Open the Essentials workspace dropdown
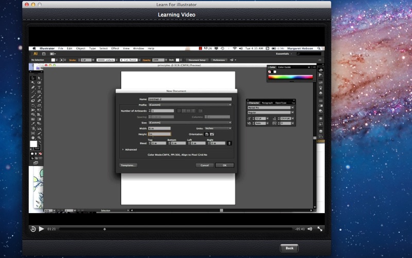Viewport: 412px width, 258px height. (284, 54)
